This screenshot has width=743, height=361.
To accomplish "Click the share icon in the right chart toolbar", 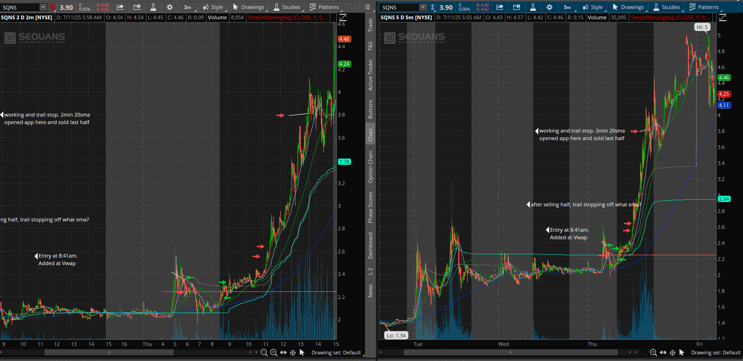I will point(500,7).
